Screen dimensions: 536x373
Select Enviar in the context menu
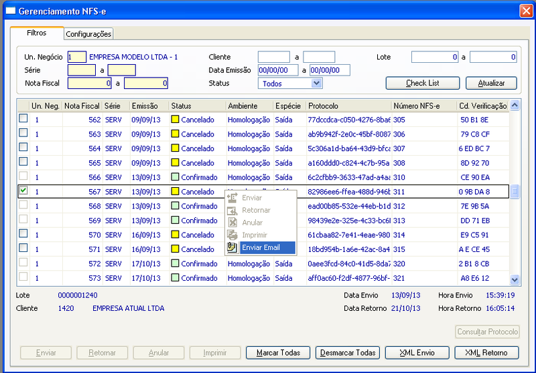point(261,198)
